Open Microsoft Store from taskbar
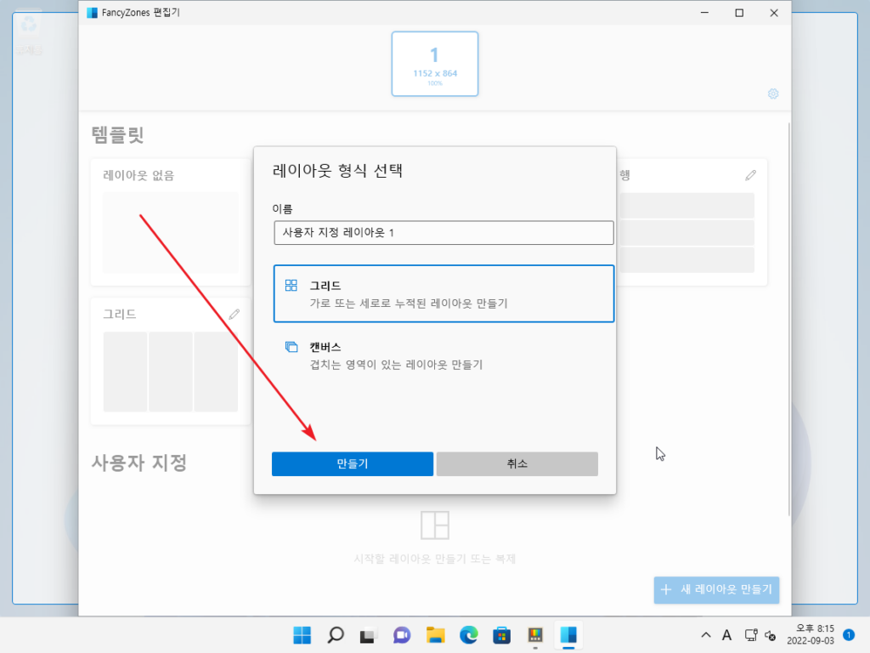Screen dimensions: 870x653 tap(501, 635)
